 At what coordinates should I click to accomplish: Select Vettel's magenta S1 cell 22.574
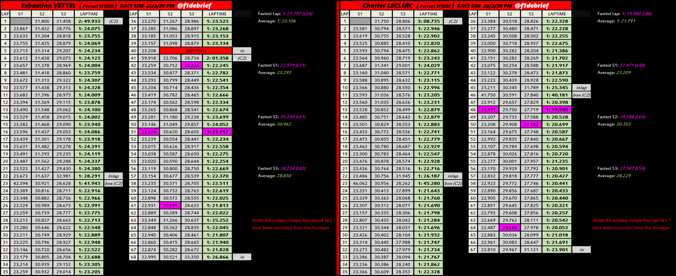pyautogui.click(x=149, y=132)
